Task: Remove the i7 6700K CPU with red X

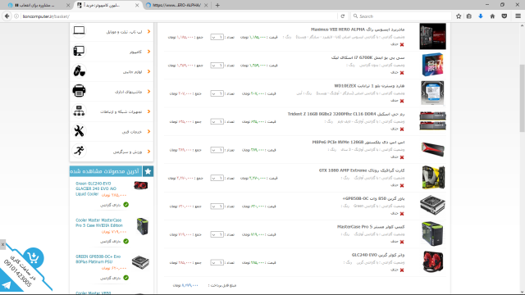Action: tap(402, 73)
